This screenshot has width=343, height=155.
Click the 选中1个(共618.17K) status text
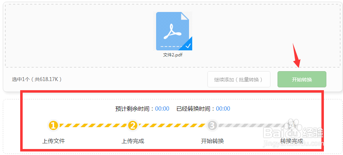click(x=37, y=80)
